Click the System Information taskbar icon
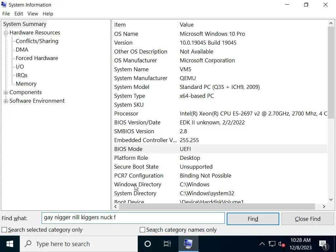 point(188,244)
